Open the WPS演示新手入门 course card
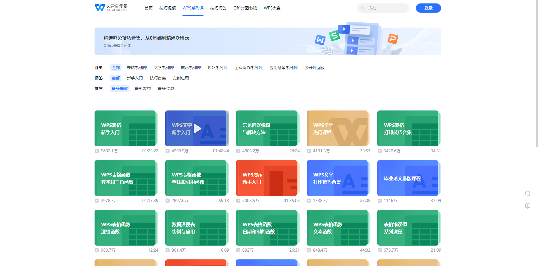This screenshot has width=538, height=266. point(268,178)
